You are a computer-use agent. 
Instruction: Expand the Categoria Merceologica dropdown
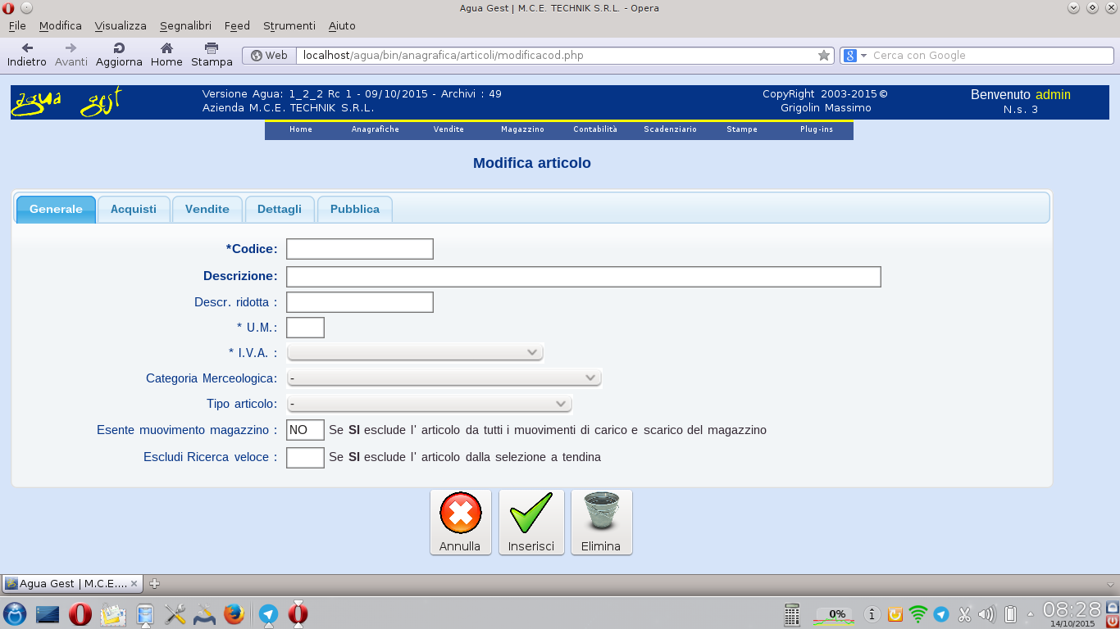(x=444, y=378)
